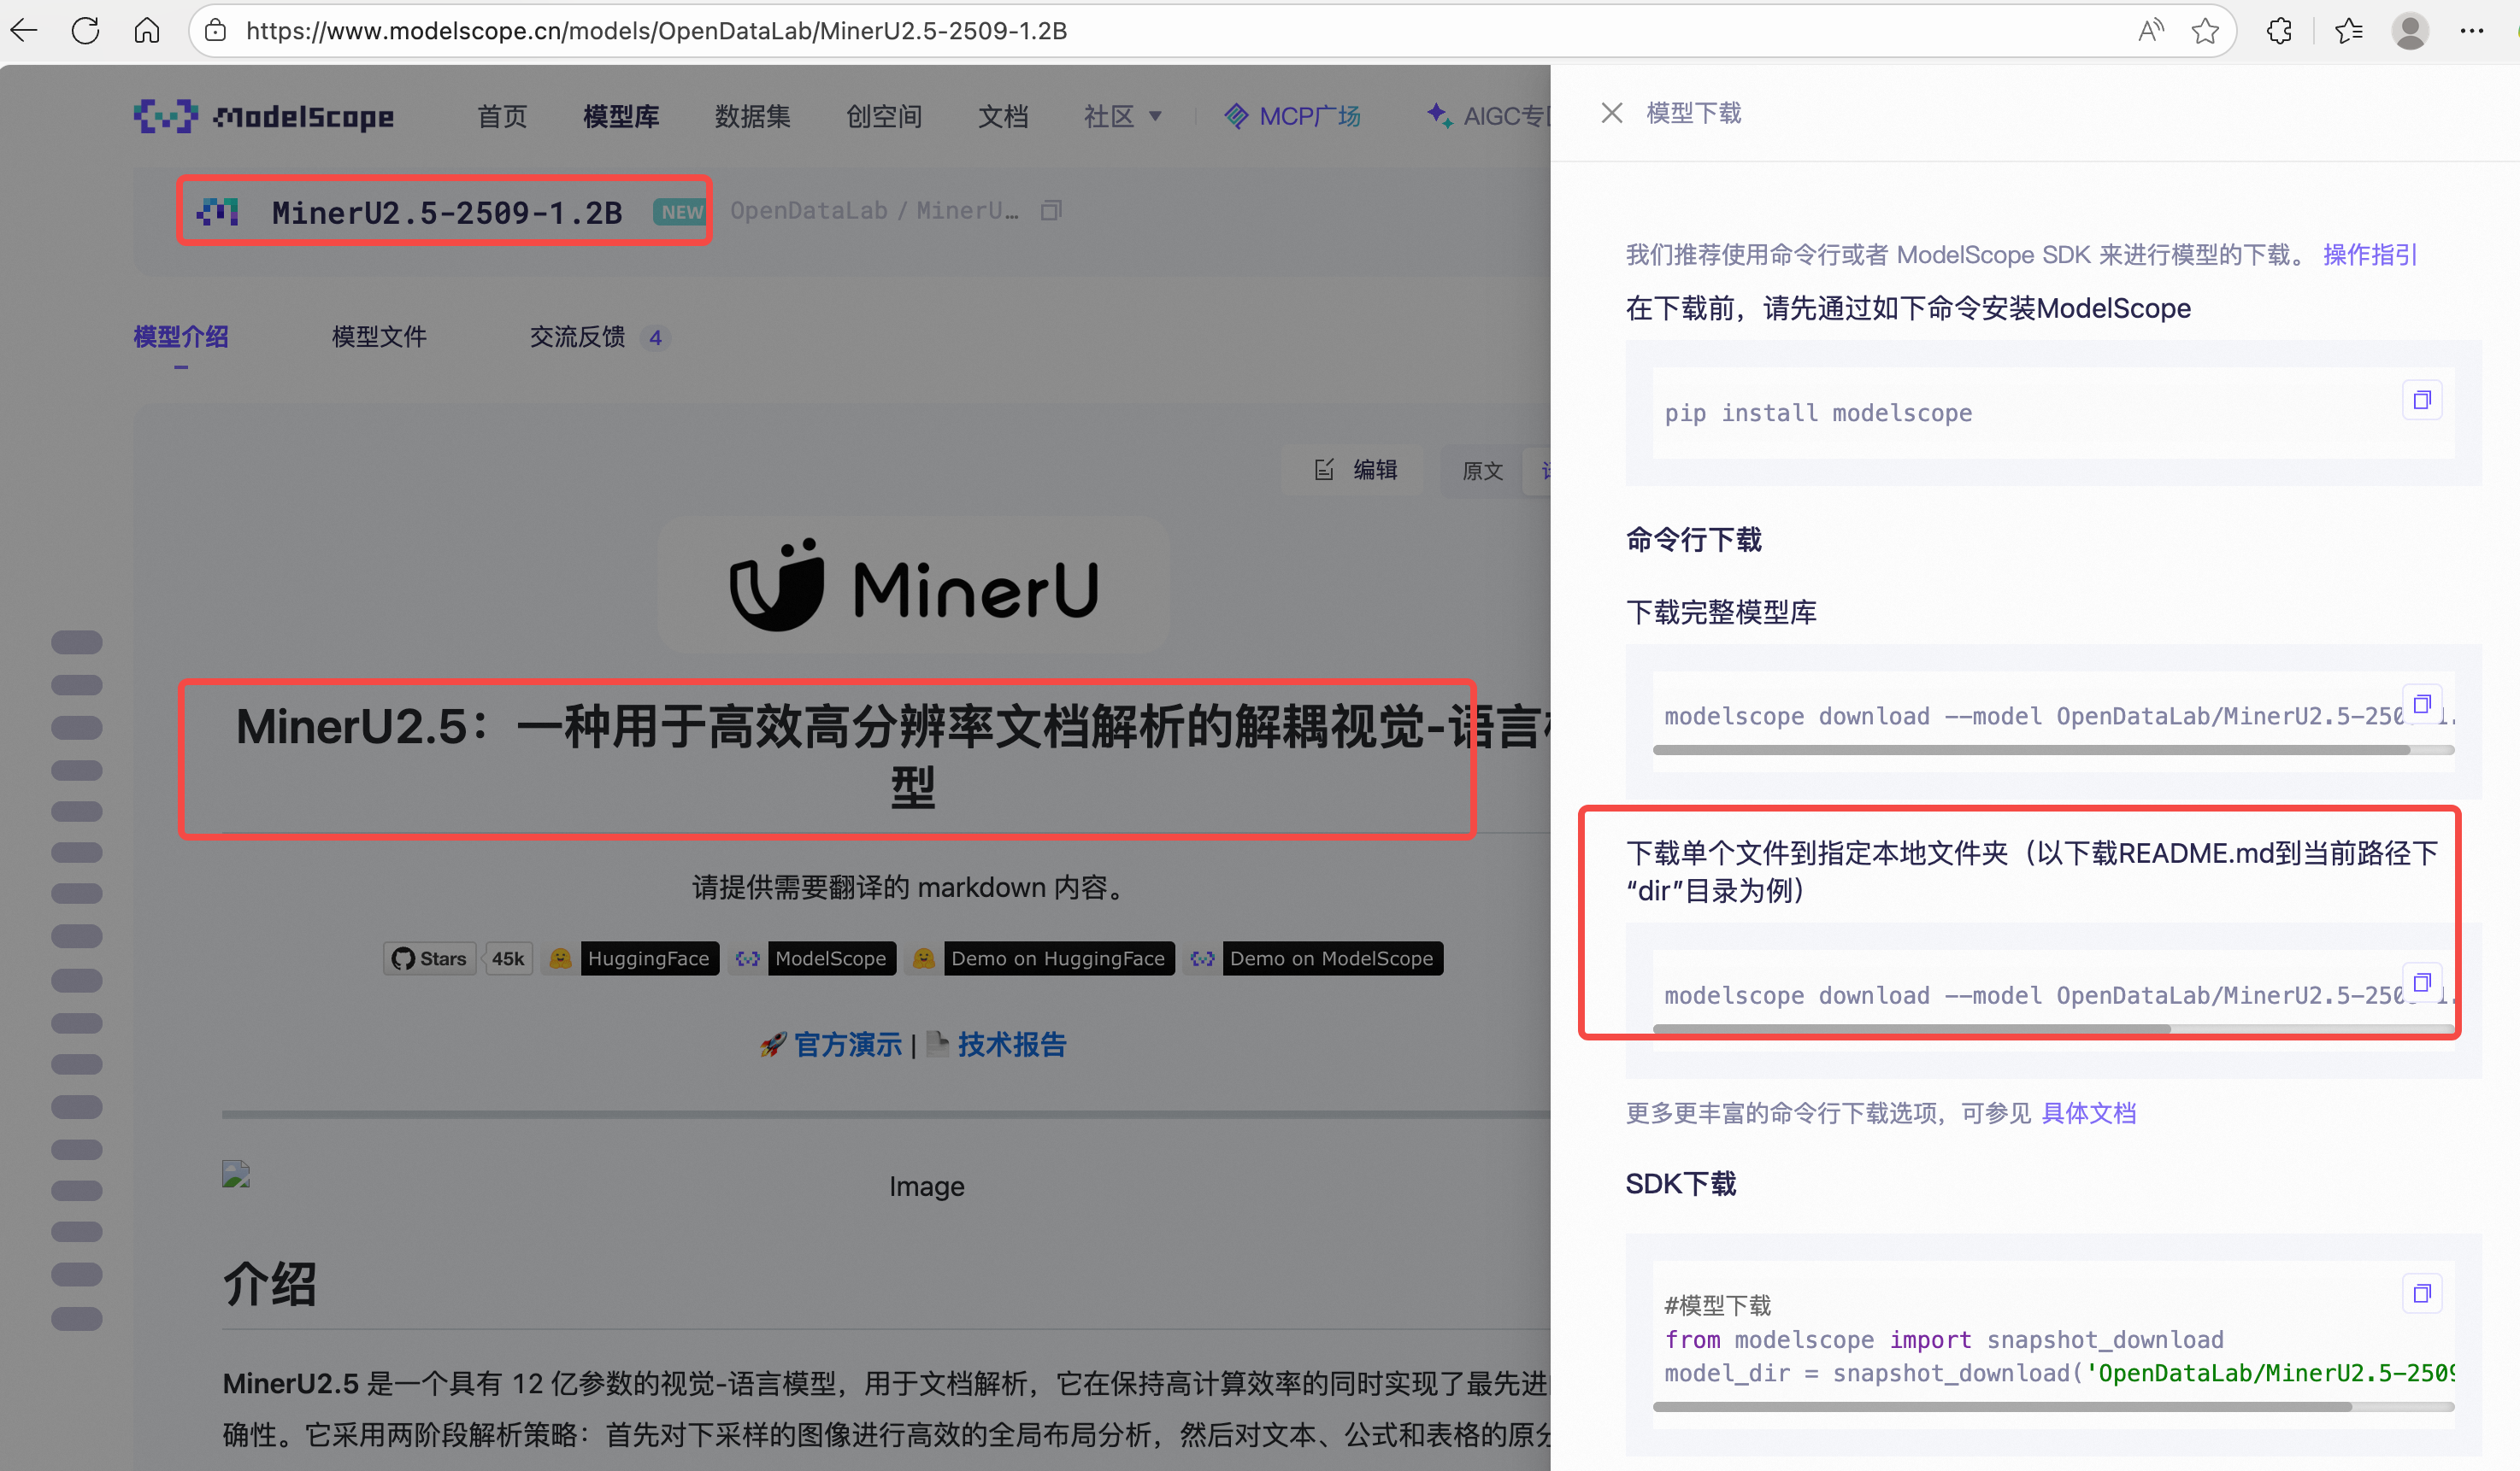This screenshot has height=1471, width=2520.
Task: Select 数据集 in the navigation menu
Action: click(753, 116)
